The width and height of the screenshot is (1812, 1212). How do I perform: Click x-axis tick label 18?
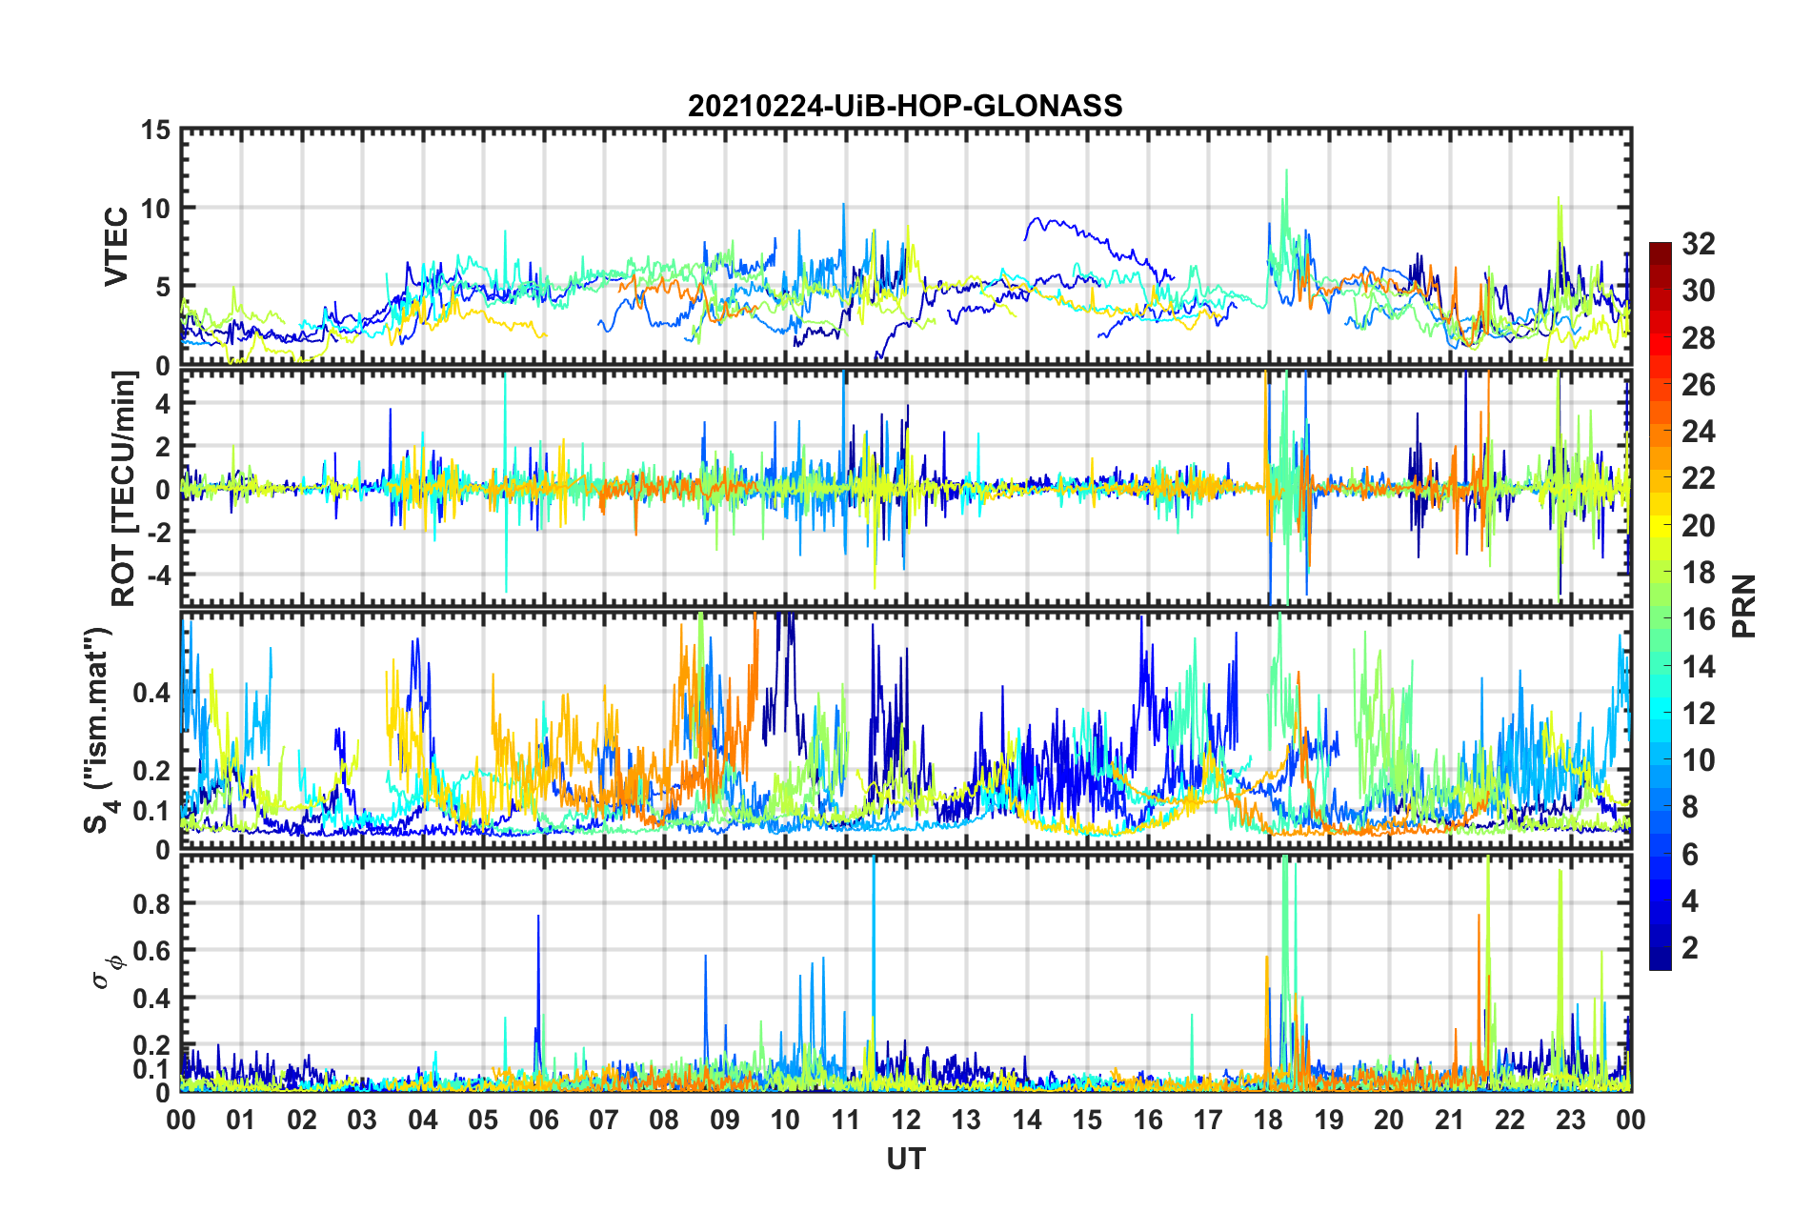1268,1119
